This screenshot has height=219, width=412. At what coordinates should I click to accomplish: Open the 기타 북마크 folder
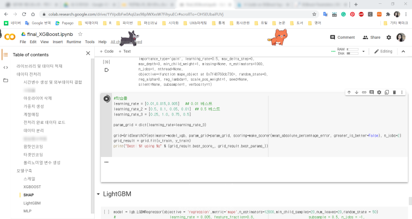[396, 23]
